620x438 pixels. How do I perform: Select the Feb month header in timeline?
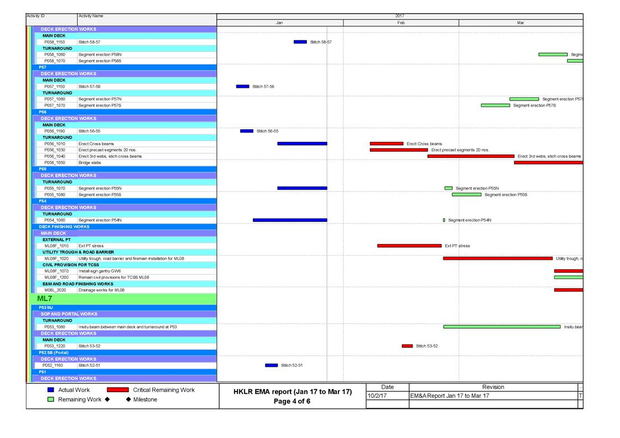[401, 23]
